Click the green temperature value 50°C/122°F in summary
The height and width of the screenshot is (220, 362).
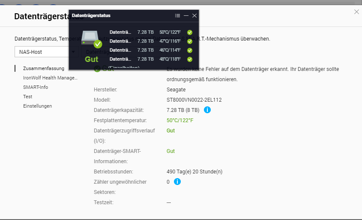[x=180, y=120]
